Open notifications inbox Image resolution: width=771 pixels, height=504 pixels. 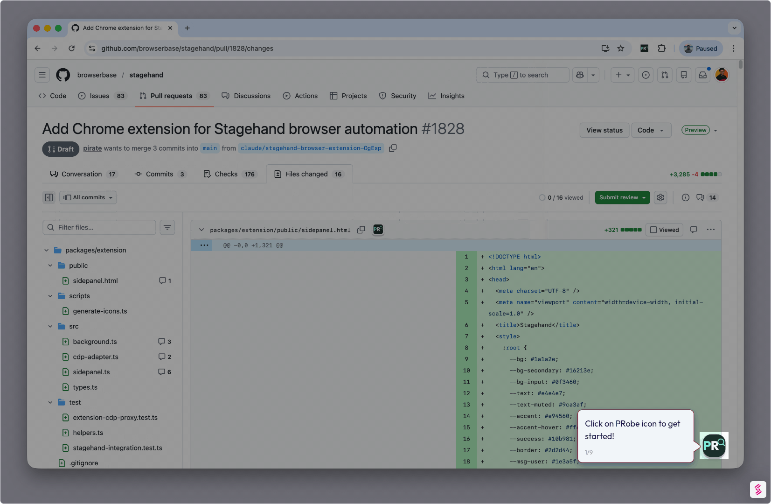coord(702,75)
